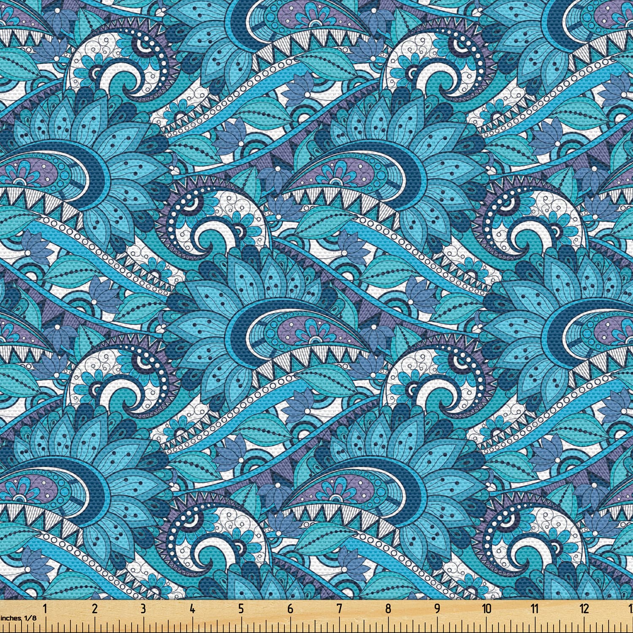
Task: Click the number 11 on the ruler
Action: (x=535, y=609)
